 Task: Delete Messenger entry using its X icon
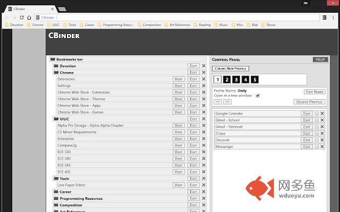coord(322,147)
